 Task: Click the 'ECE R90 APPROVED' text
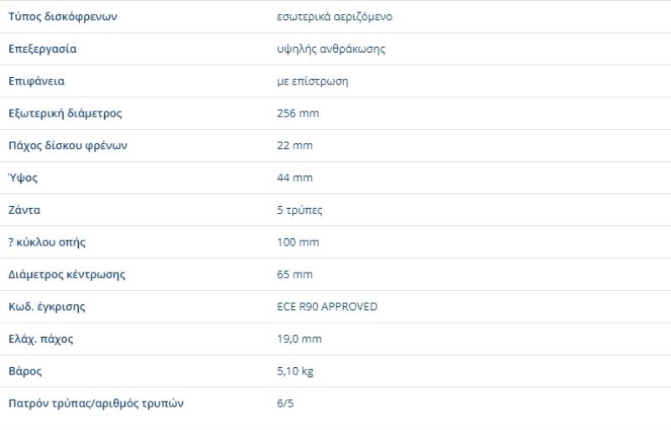[x=327, y=307]
